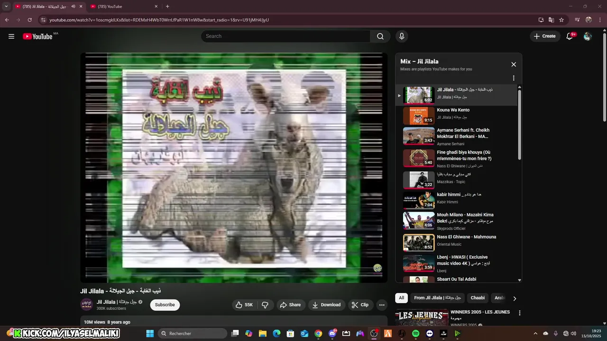Open Chrome three-dot menu

[x=600, y=20]
